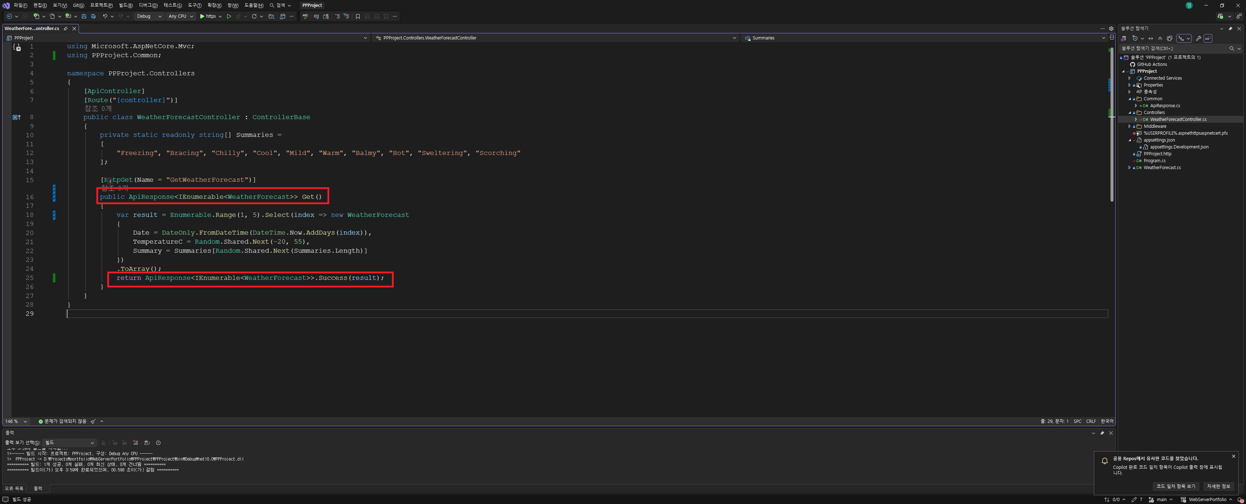1246x504 pixels.
Task: Click Clear All in Output panel toolbar
Action: click(x=135, y=442)
